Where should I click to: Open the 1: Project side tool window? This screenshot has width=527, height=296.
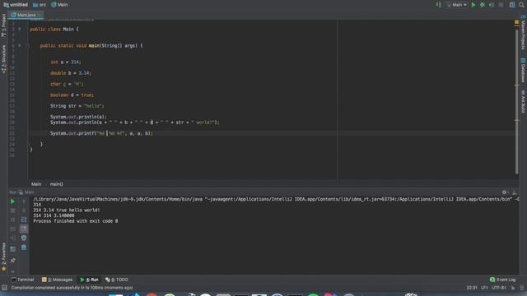(x=3, y=25)
